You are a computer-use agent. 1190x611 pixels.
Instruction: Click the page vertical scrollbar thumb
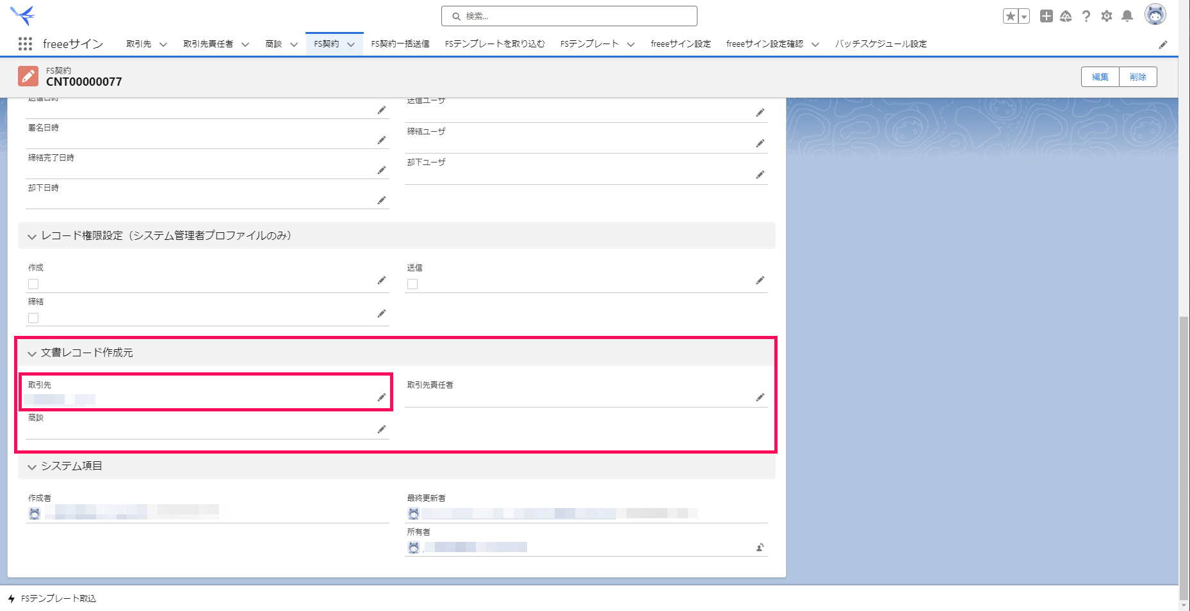coord(1184,458)
